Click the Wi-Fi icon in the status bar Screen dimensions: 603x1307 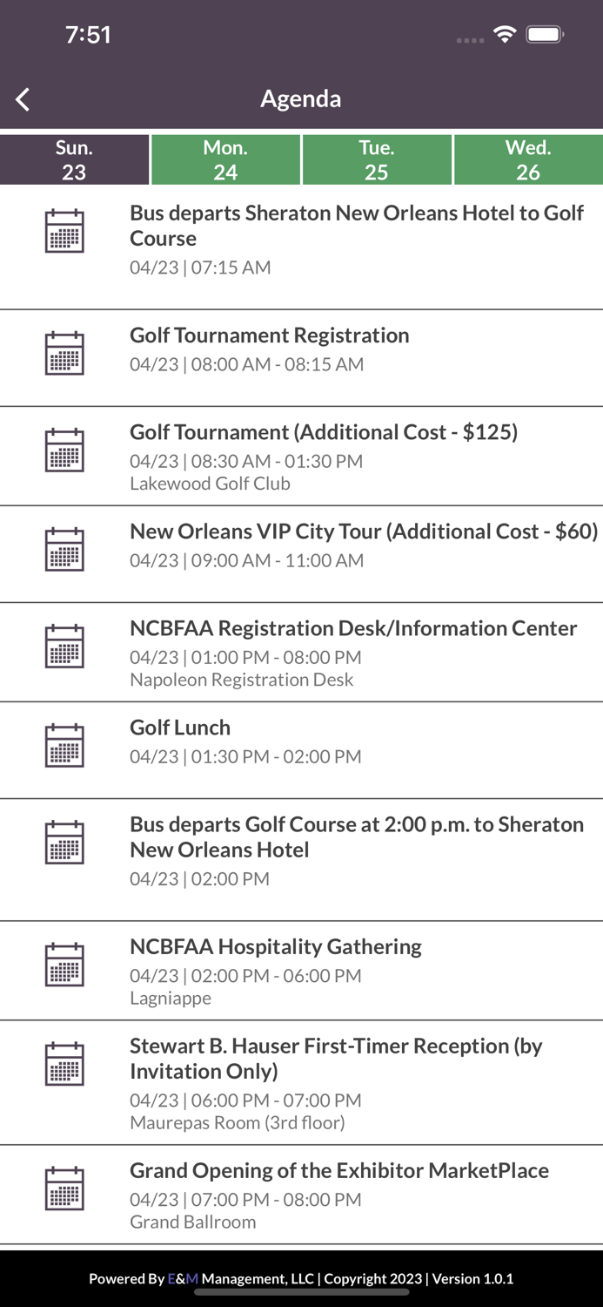pos(506,35)
